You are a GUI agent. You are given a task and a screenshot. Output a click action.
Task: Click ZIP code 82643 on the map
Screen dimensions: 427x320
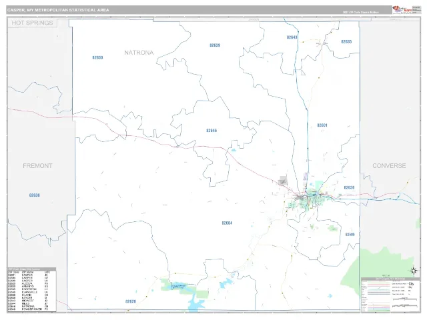pos(292,37)
